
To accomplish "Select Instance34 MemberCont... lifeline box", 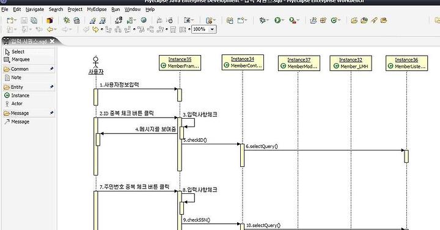I will tap(243, 62).
